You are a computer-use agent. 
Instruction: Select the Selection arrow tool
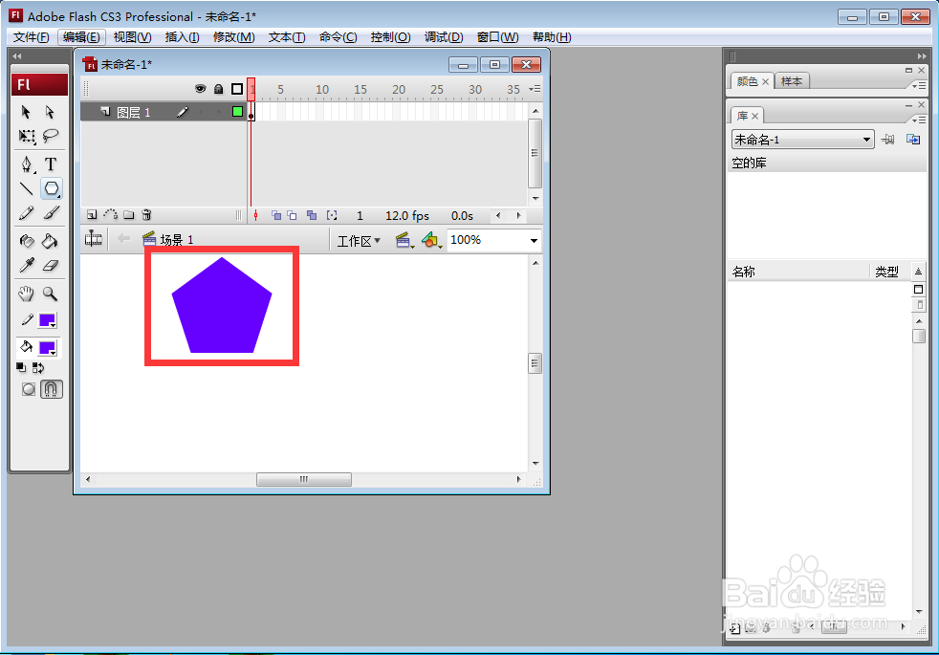[x=26, y=112]
